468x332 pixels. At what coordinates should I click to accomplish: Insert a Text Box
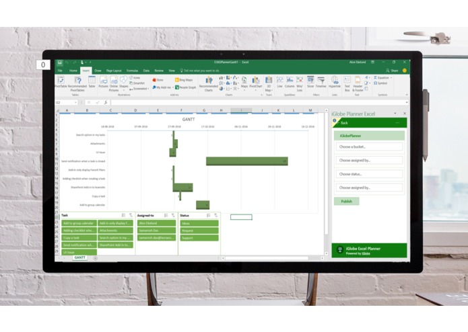347,83
